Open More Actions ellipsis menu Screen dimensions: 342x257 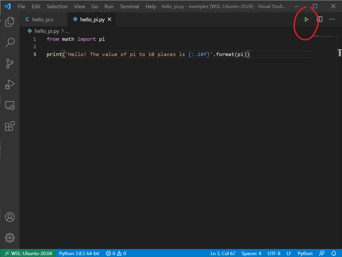click(332, 19)
